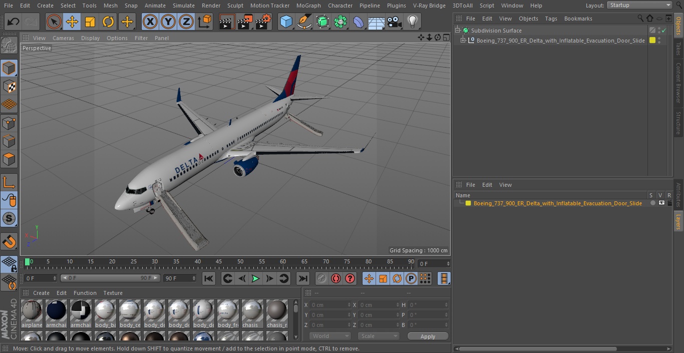Open Edit Render Settings
The height and width of the screenshot is (353, 684).
[x=263, y=22]
